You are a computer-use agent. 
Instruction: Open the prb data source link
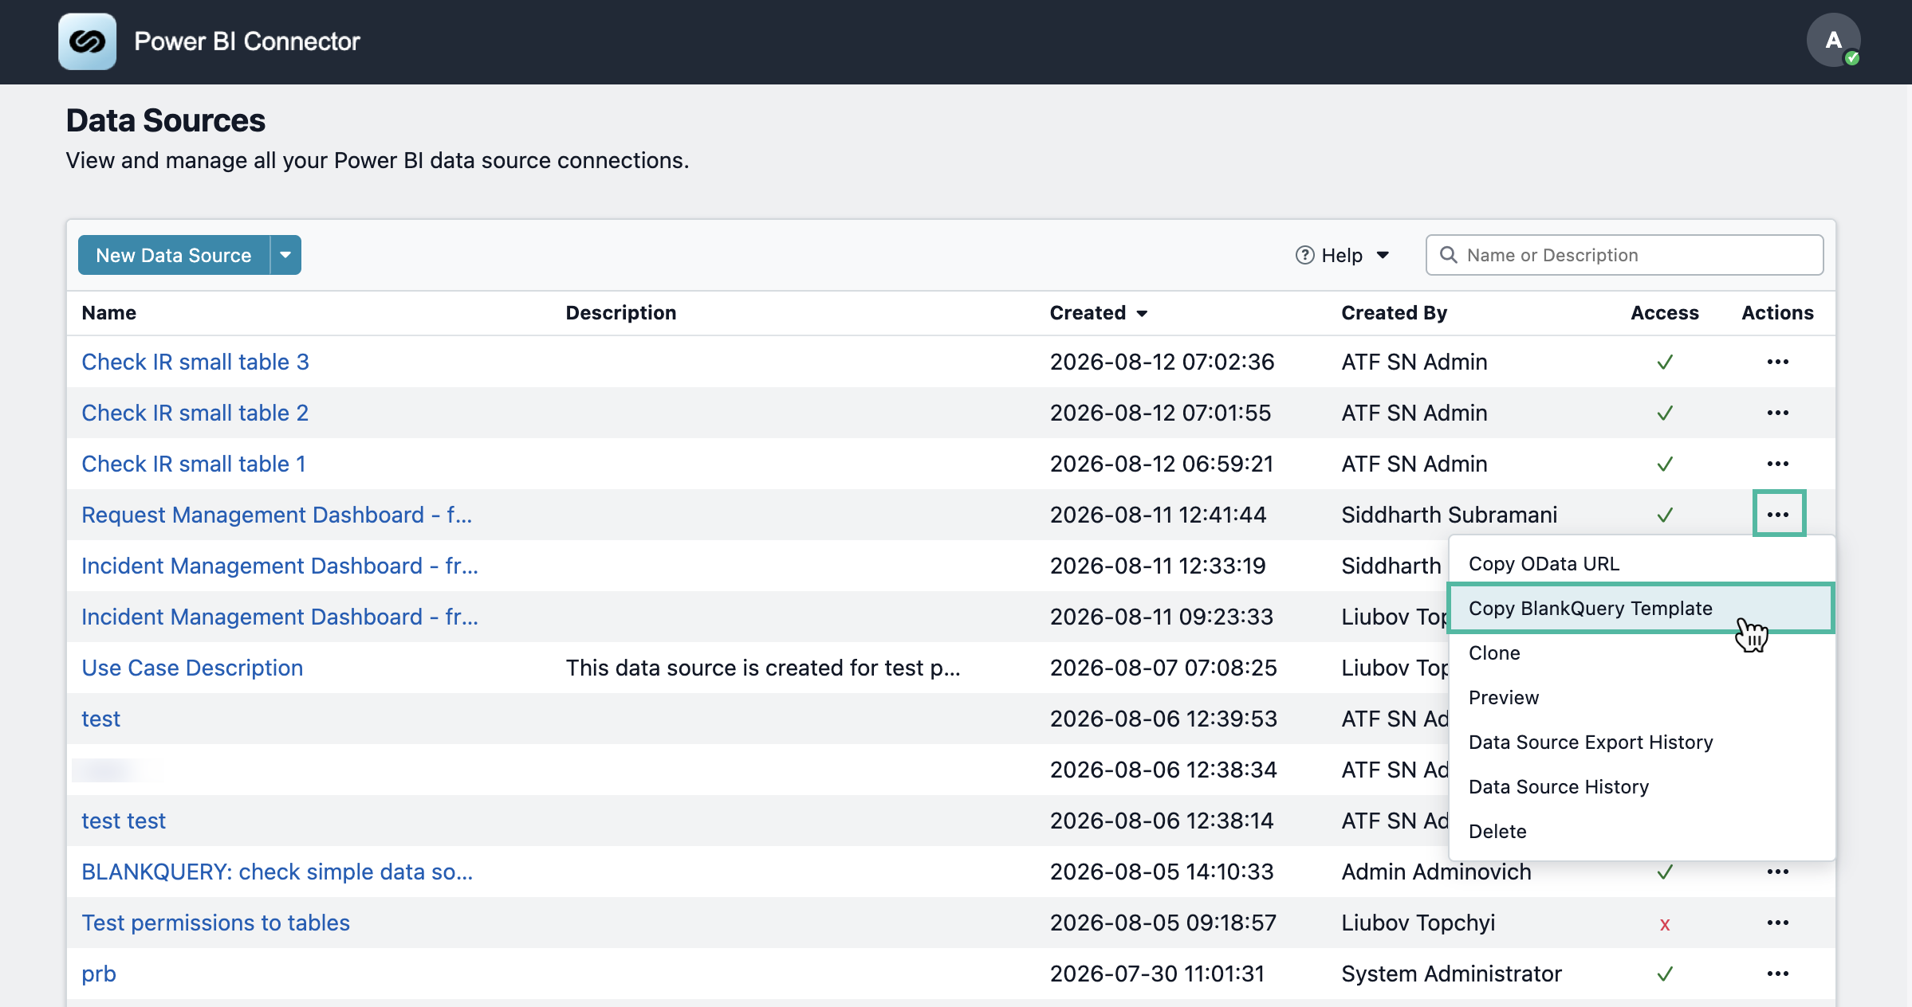(x=99, y=974)
